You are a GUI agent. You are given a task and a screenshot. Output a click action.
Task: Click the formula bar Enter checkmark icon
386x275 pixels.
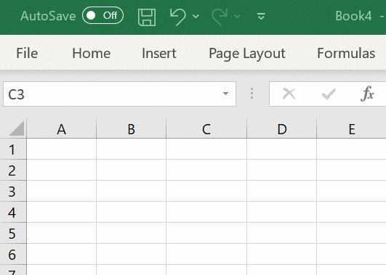tap(329, 94)
